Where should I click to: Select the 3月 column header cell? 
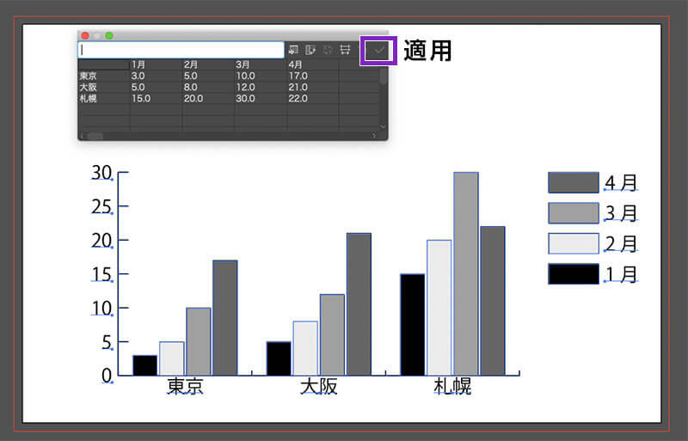tap(261, 64)
